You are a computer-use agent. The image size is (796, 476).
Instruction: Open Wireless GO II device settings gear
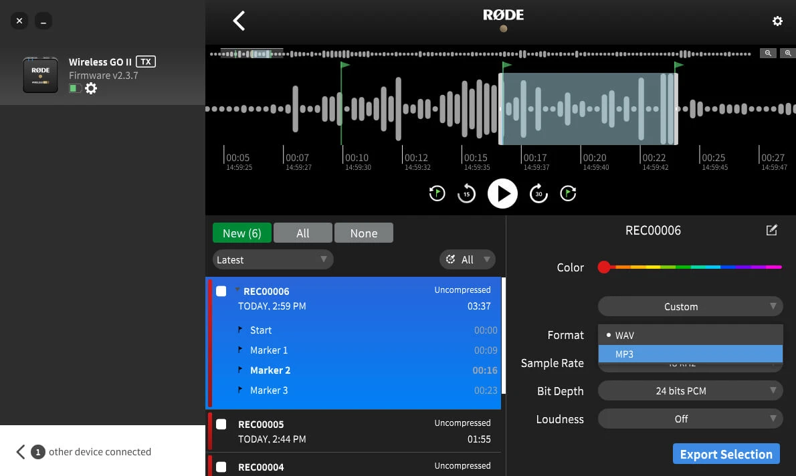click(91, 88)
